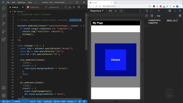Click the Clicked square on the page

tap(116, 60)
